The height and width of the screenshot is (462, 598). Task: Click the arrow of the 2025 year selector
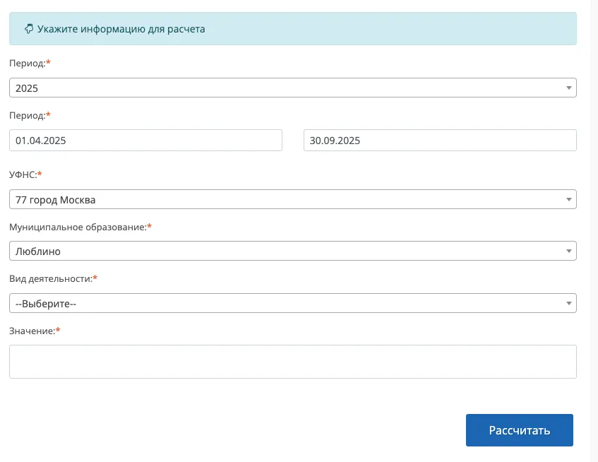tap(569, 88)
